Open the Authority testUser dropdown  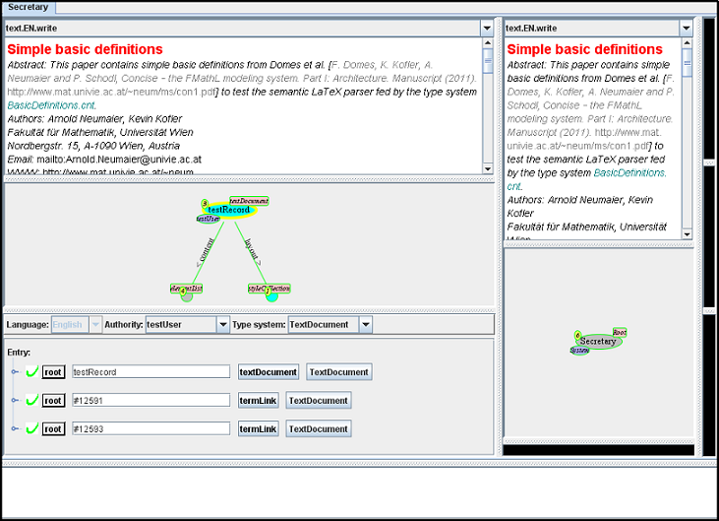(x=223, y=325)
